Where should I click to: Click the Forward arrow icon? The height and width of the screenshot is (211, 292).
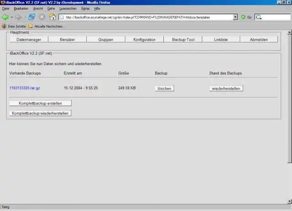(19, 17)
